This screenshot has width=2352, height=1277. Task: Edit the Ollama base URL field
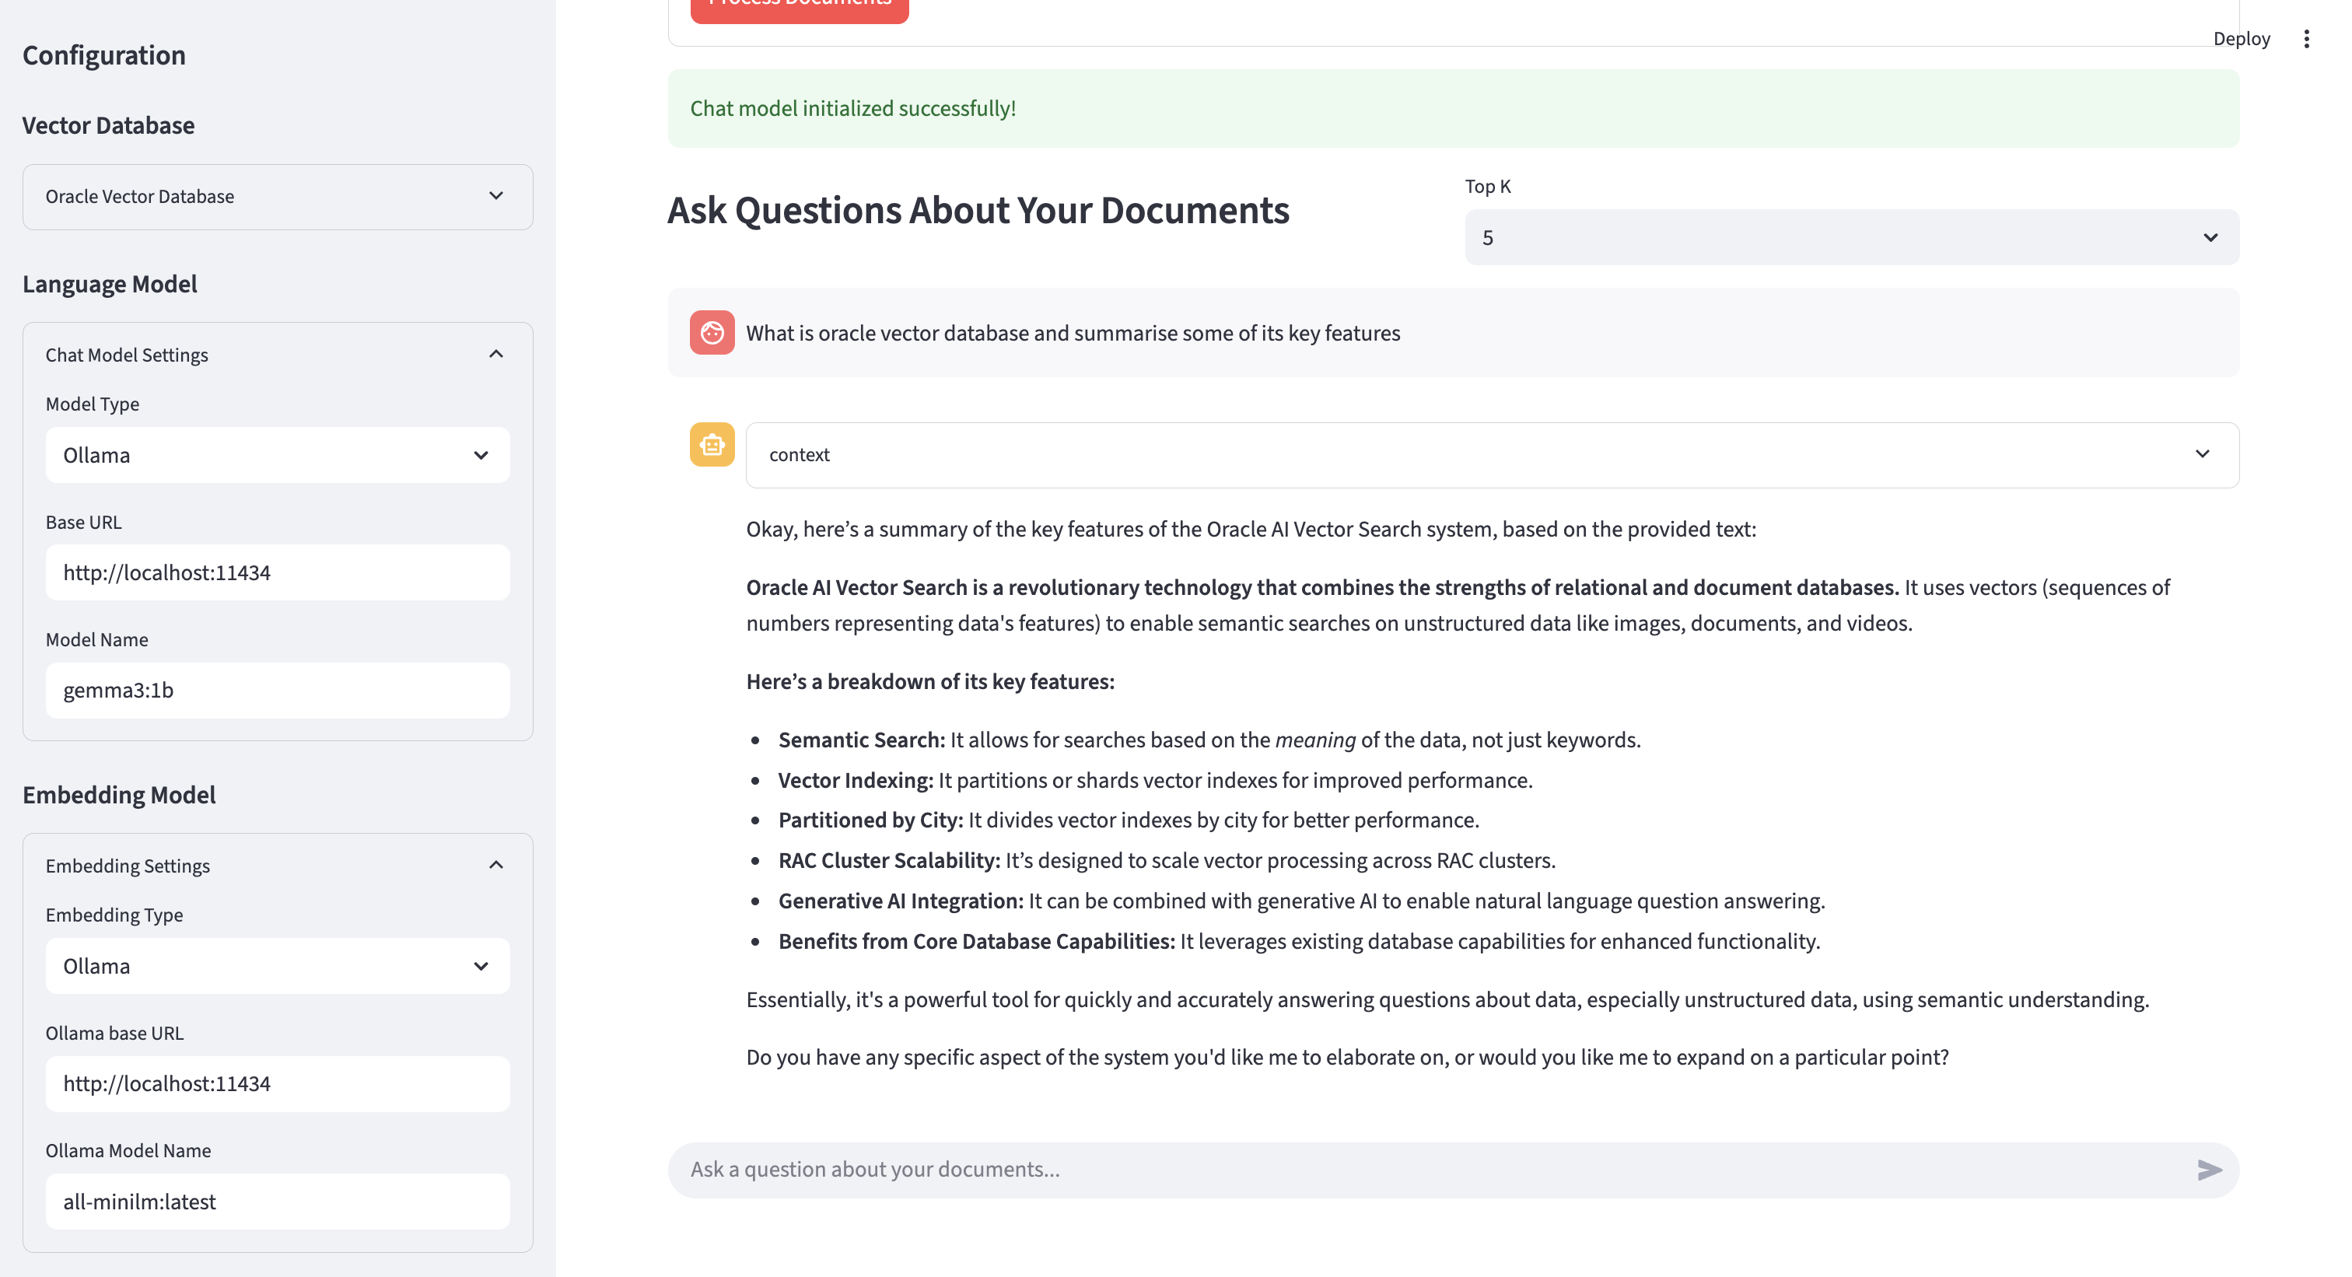(278, 1083)
